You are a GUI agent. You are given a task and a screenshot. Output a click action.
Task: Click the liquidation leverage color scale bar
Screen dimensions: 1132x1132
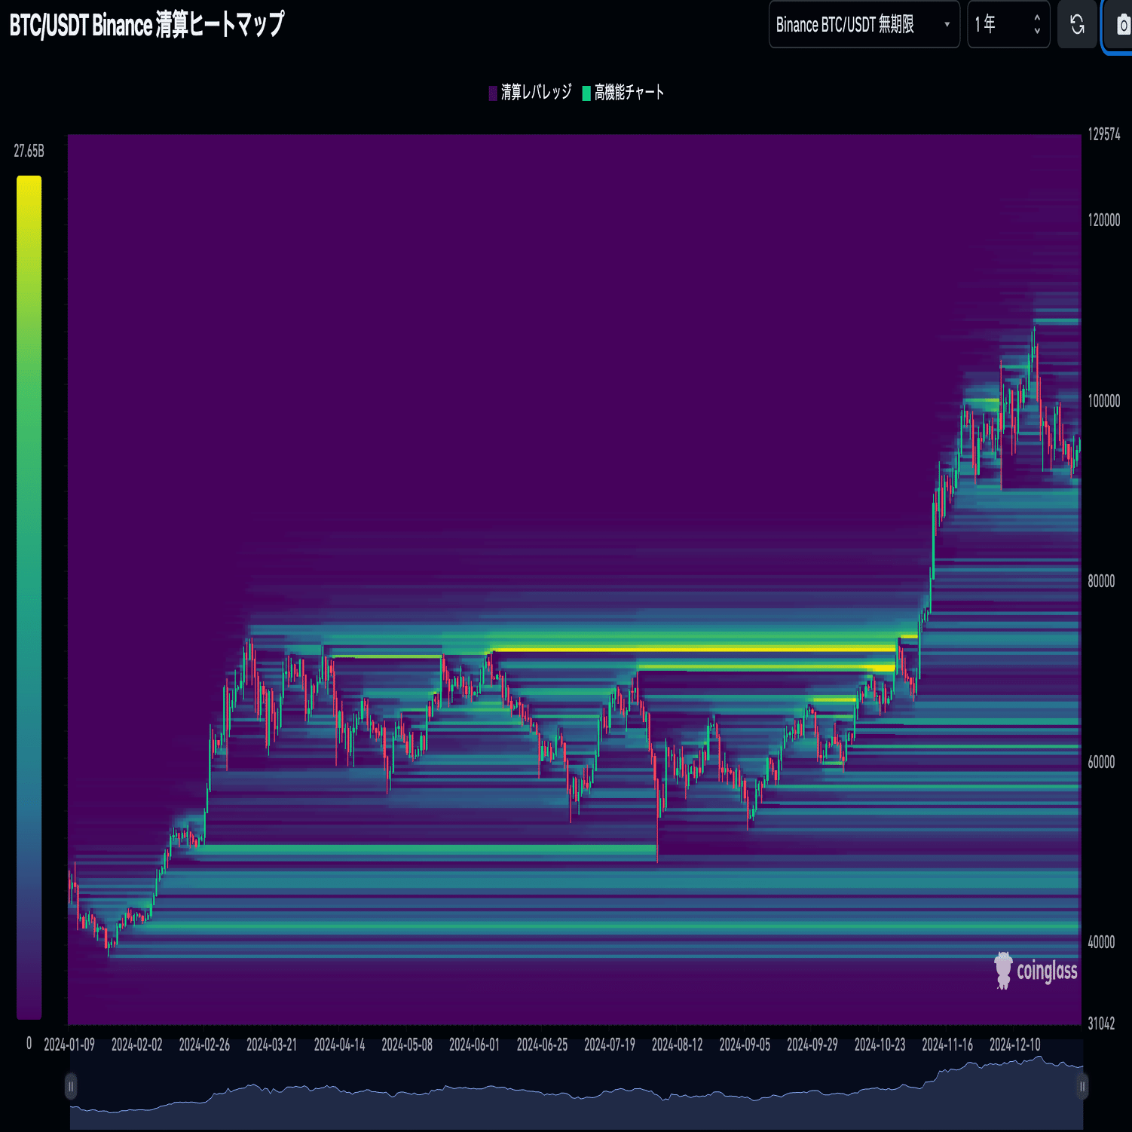pyautogui.click(x=29, y=598)
